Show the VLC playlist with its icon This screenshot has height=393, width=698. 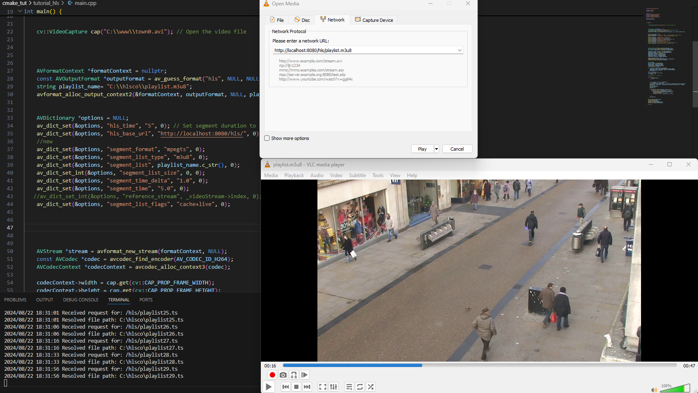(349, 387)
